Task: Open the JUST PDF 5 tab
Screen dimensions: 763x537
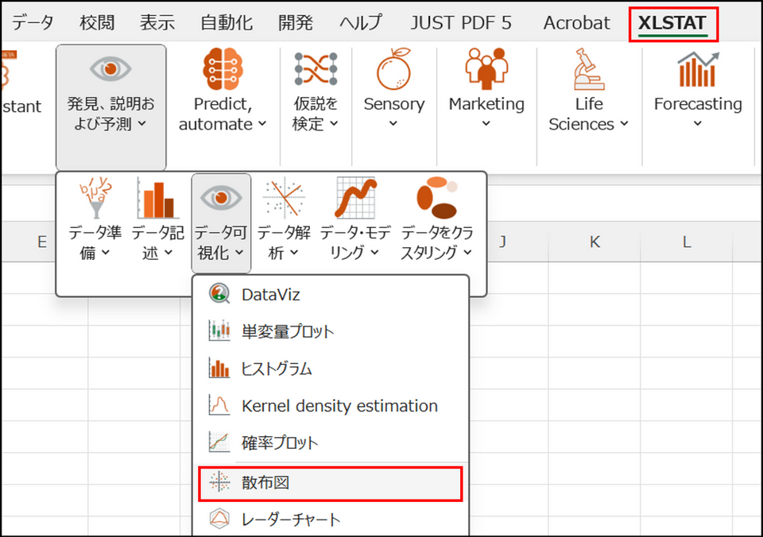Action: [461, 23]
